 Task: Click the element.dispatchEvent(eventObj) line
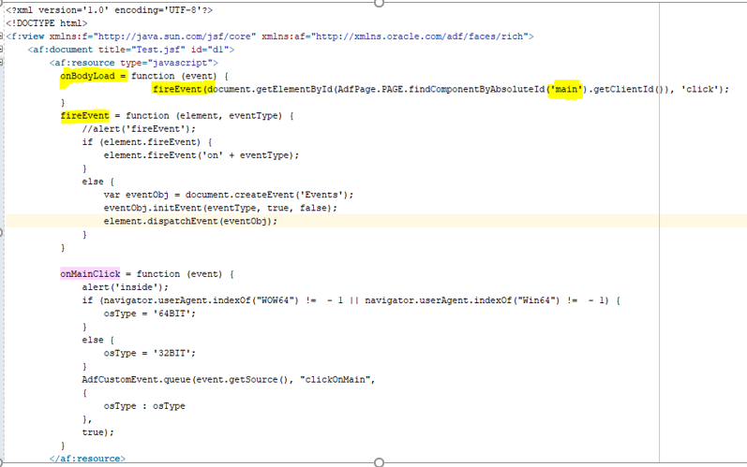pyautogui.click(x=190, y=221)
